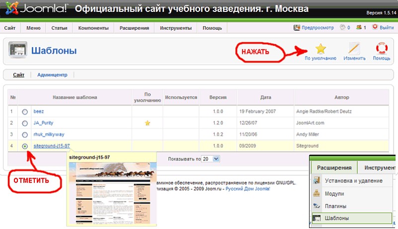Image resolution: width=398 pixels, height=229 pixels.
Task: Select the JA_Purity template radio button
Action: pos(25,123)
